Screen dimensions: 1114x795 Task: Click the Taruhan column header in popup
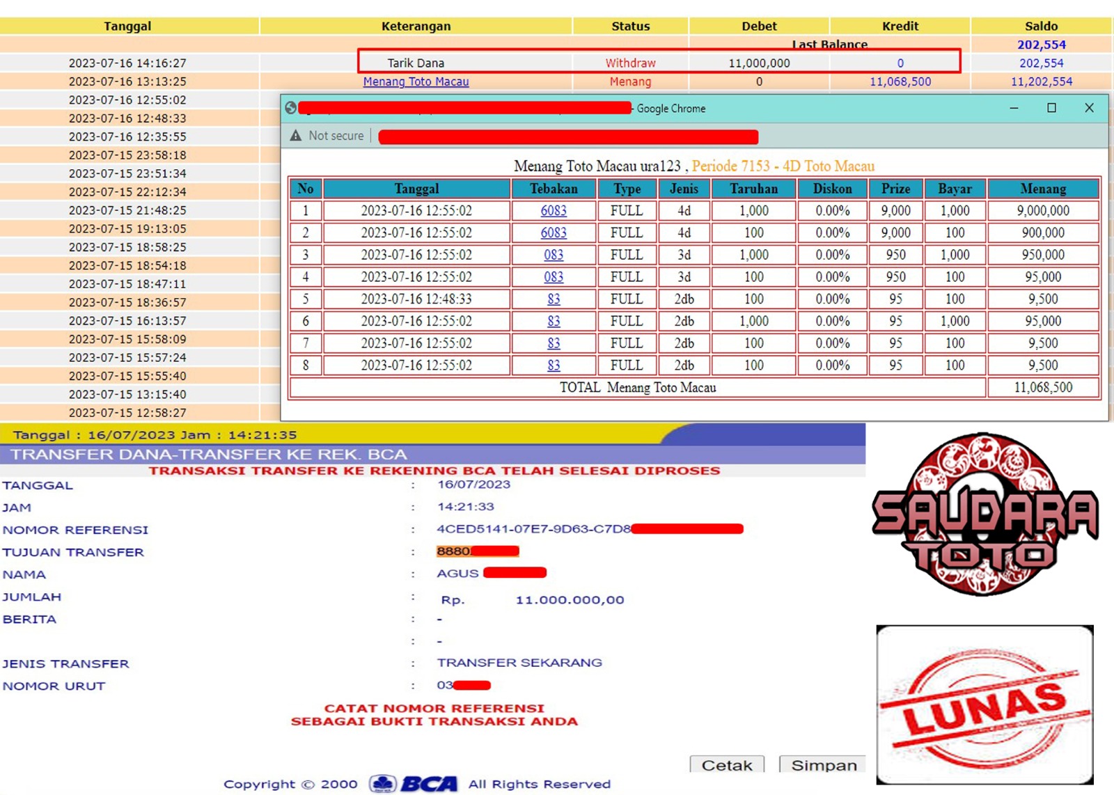click(754, 189)
